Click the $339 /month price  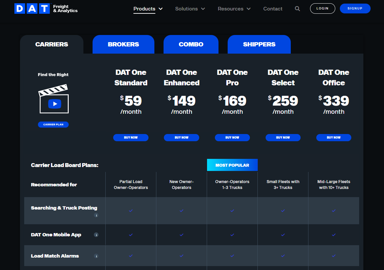pyautogui.click(x=334, y=105)
